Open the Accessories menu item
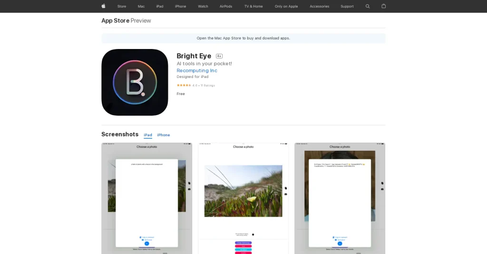 point(319,6)
